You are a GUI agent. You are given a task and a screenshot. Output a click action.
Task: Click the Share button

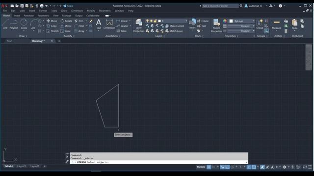click(68, 6)
